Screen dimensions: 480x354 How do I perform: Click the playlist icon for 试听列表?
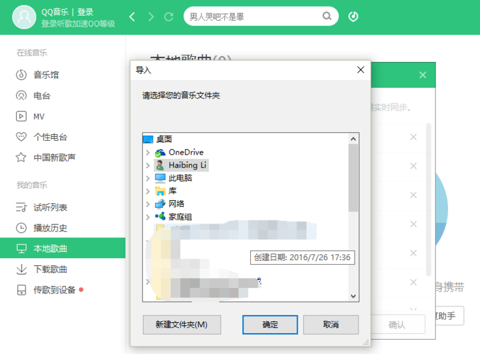click(x=21, y=207)
